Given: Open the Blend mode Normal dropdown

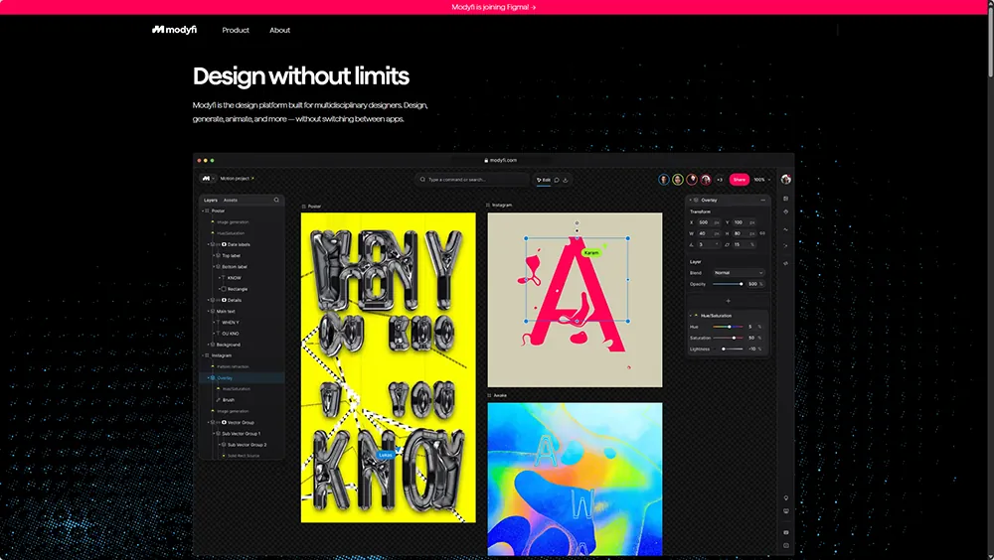Looking at the screenshot, I should point(739,273).
